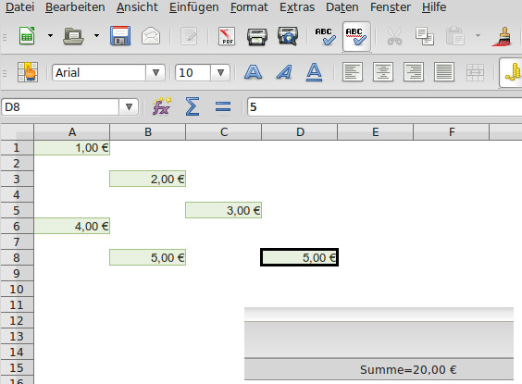Viewport: 522px width, 384px height.
Task: Click the Save document floppy icon
Action: click(120, 35)
